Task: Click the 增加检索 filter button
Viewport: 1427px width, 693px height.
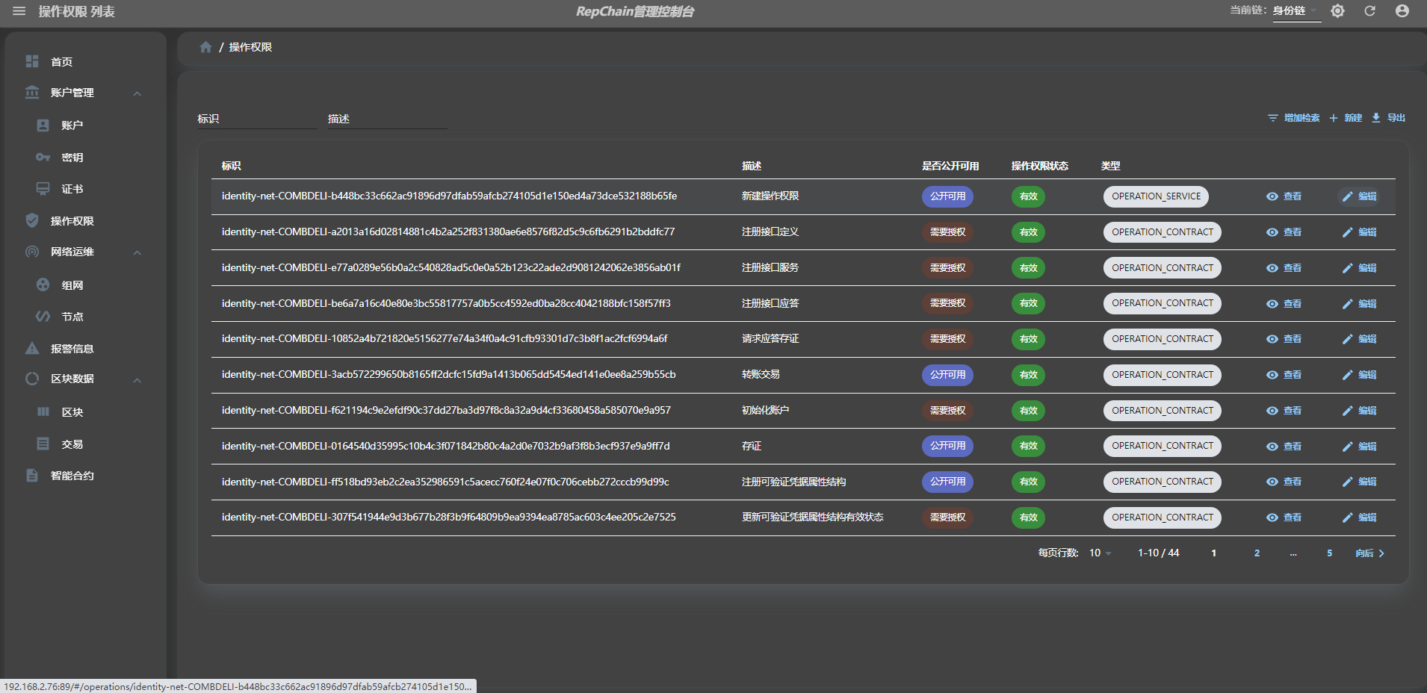Action: tap(1294, 118)
